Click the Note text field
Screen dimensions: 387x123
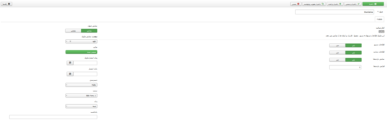point(53,117)
